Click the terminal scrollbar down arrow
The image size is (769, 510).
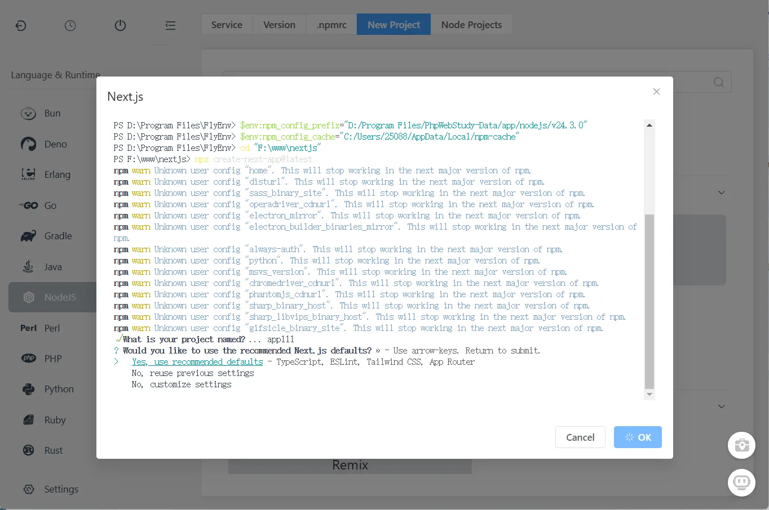click(x=649, y=395)
